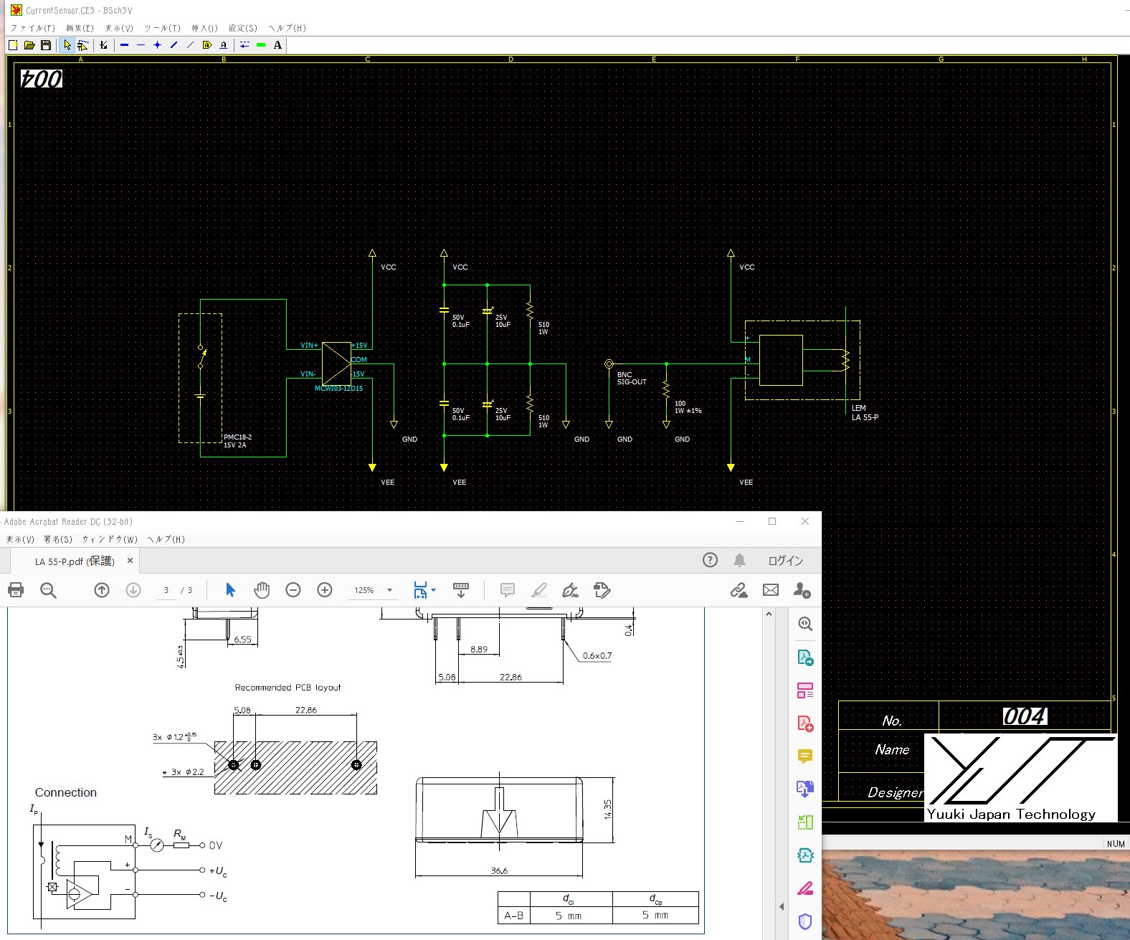Screen dimensions: 1130x940
Task: Click the save file icon in BSch3V toolbar
Action: pyautogui.click(x=46, y=45)
